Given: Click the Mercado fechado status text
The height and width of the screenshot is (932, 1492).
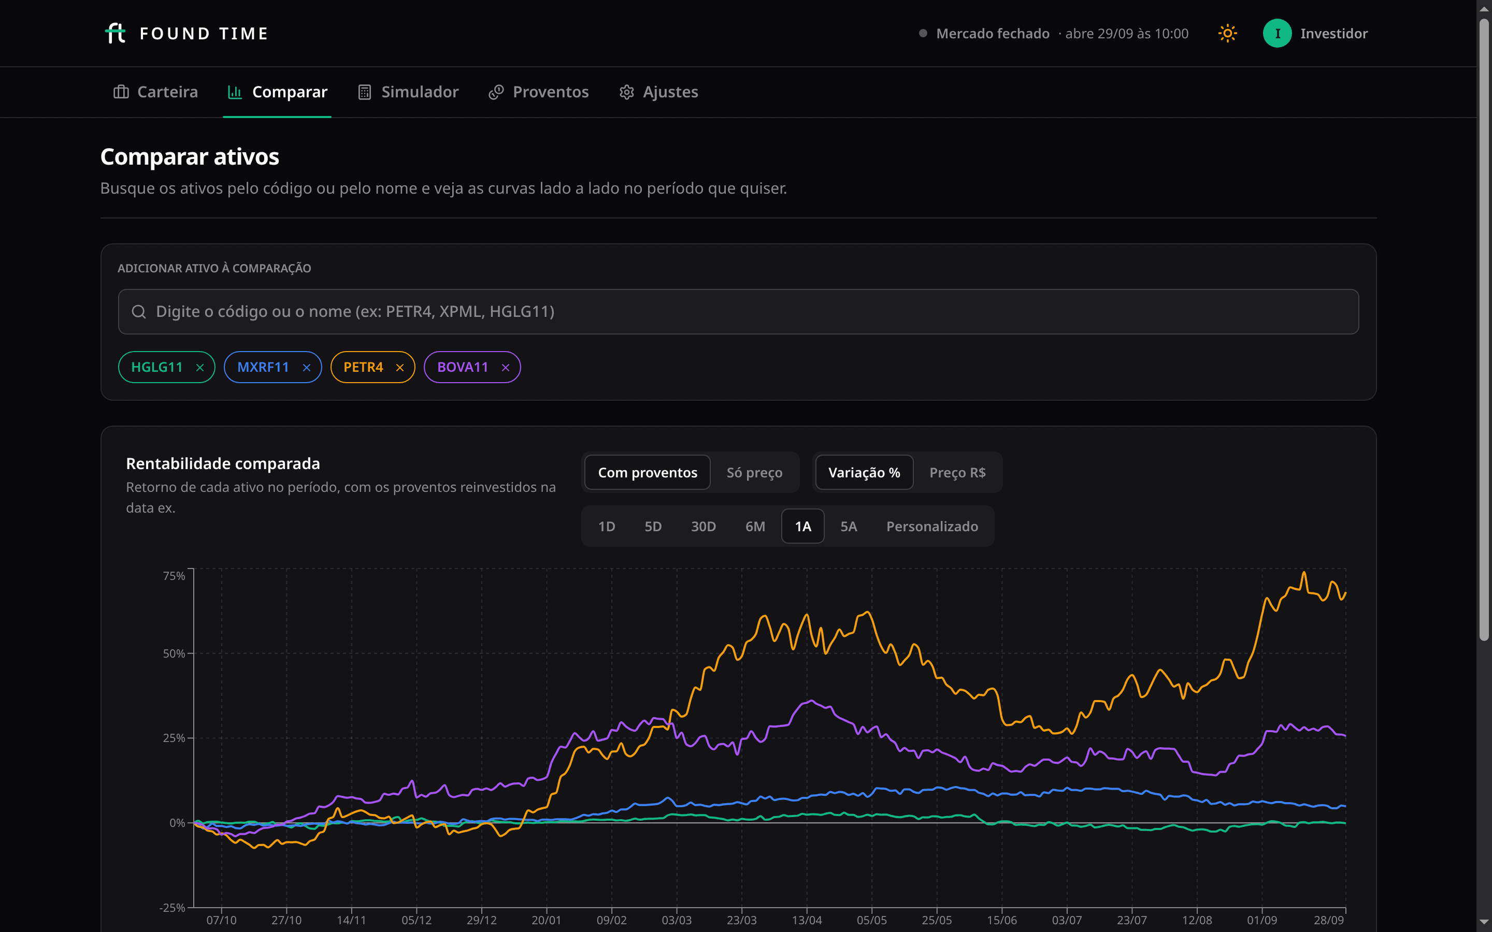Looking at the screenshot, I should (993, 33).
